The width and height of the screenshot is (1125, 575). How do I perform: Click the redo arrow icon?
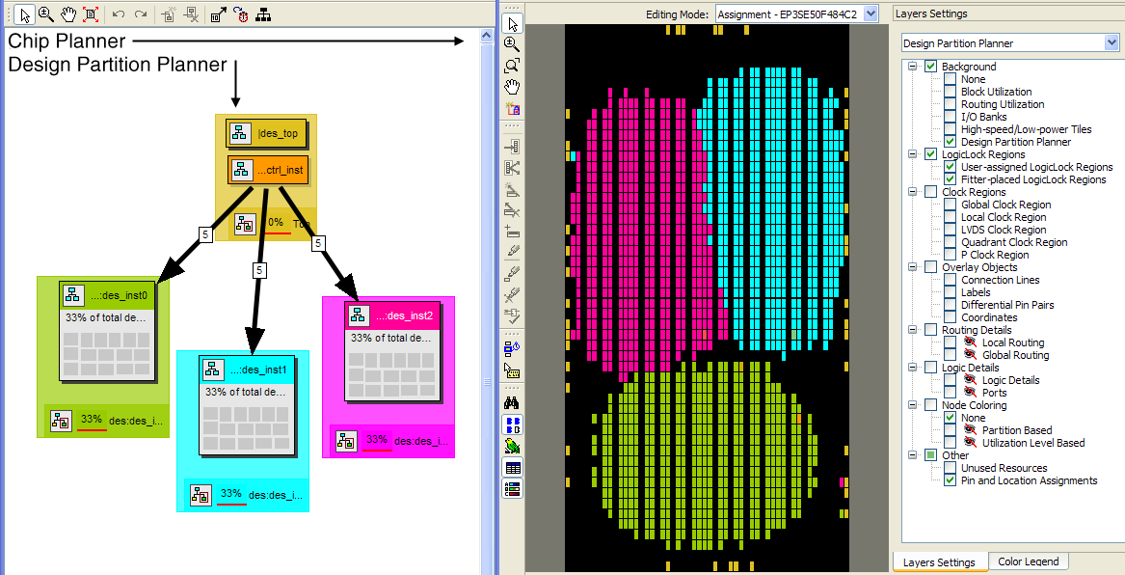[141, 13]
